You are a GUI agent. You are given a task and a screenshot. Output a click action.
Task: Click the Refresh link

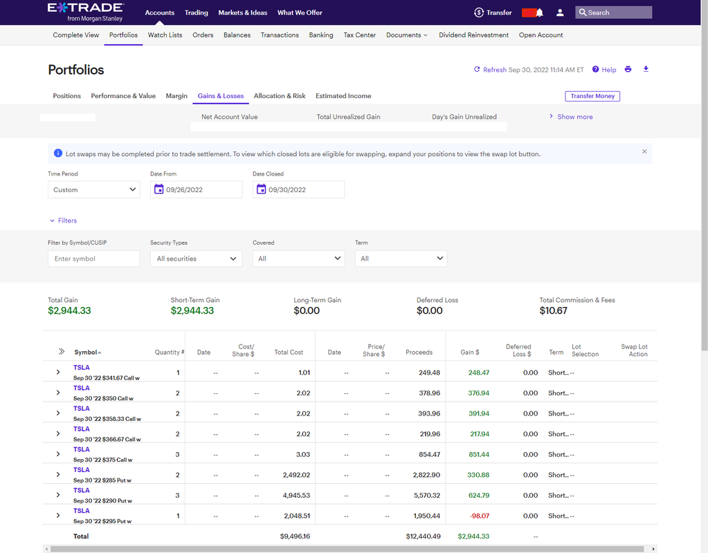495,69
